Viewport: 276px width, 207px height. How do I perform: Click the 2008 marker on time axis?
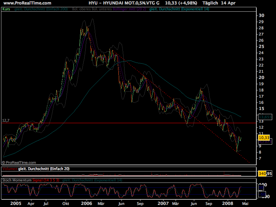(228, 204)
